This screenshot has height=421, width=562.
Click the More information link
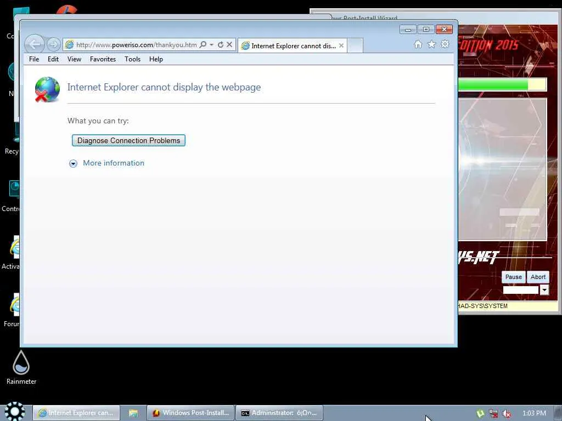pyautogui.click(x=114, y=163)
